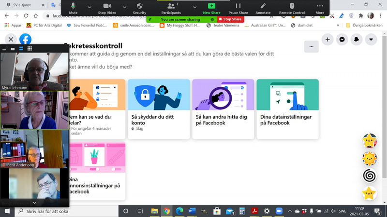Open the three-dot options button

[x=311, y=46]
